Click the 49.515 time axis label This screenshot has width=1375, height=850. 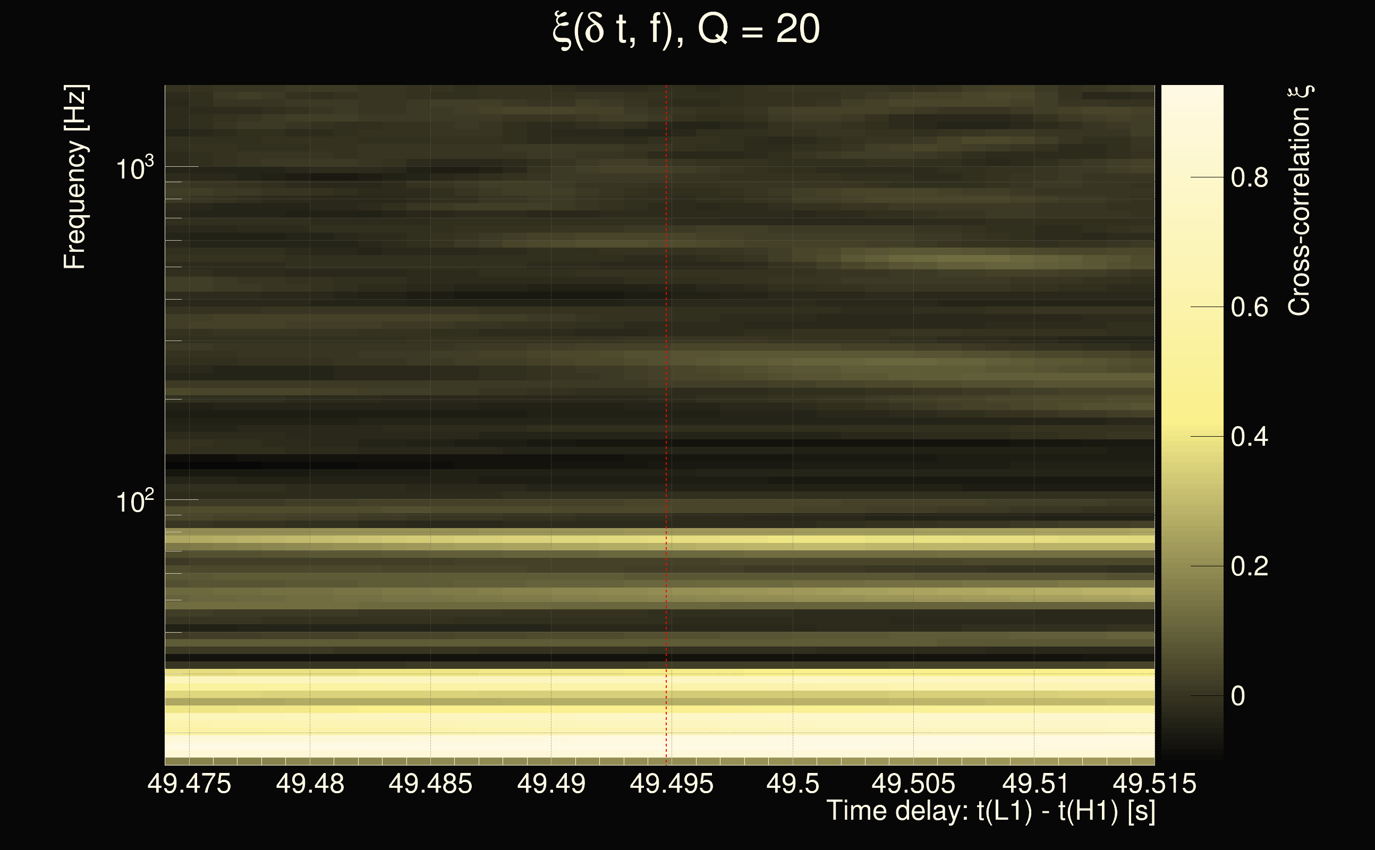[1154, 784]
